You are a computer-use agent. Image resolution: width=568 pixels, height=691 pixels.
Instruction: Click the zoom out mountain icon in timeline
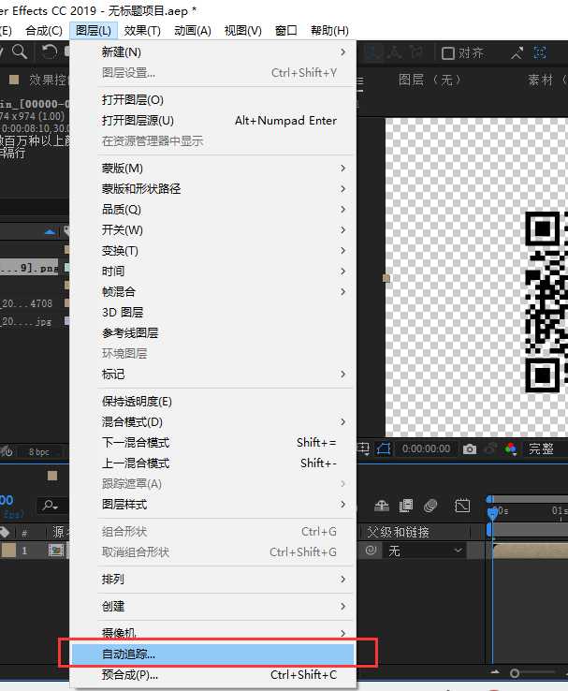pyautogui.click(x=495, y=672)
